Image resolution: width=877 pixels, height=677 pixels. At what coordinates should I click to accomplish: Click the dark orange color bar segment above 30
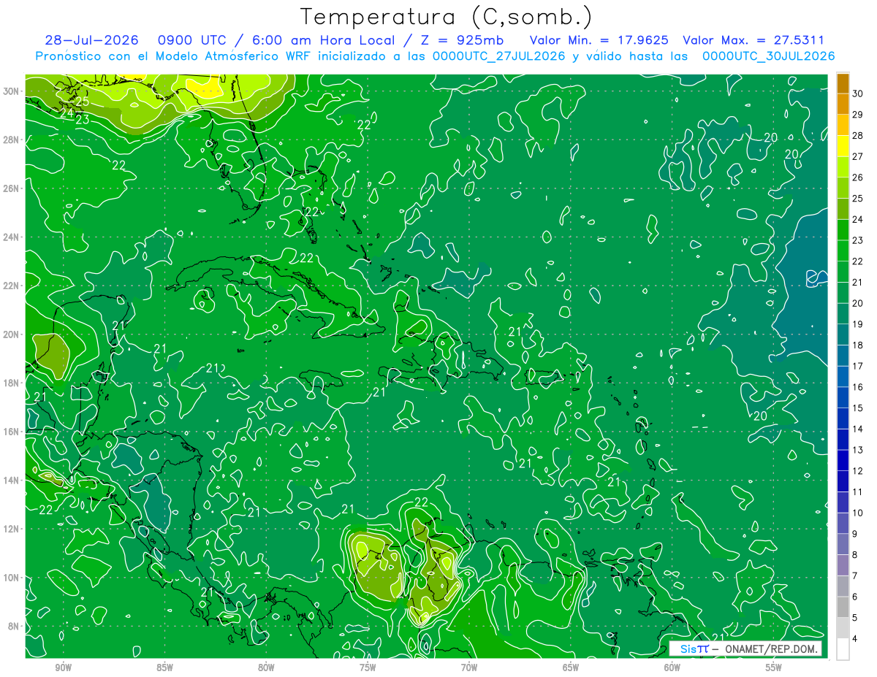[x=843, y=83]
